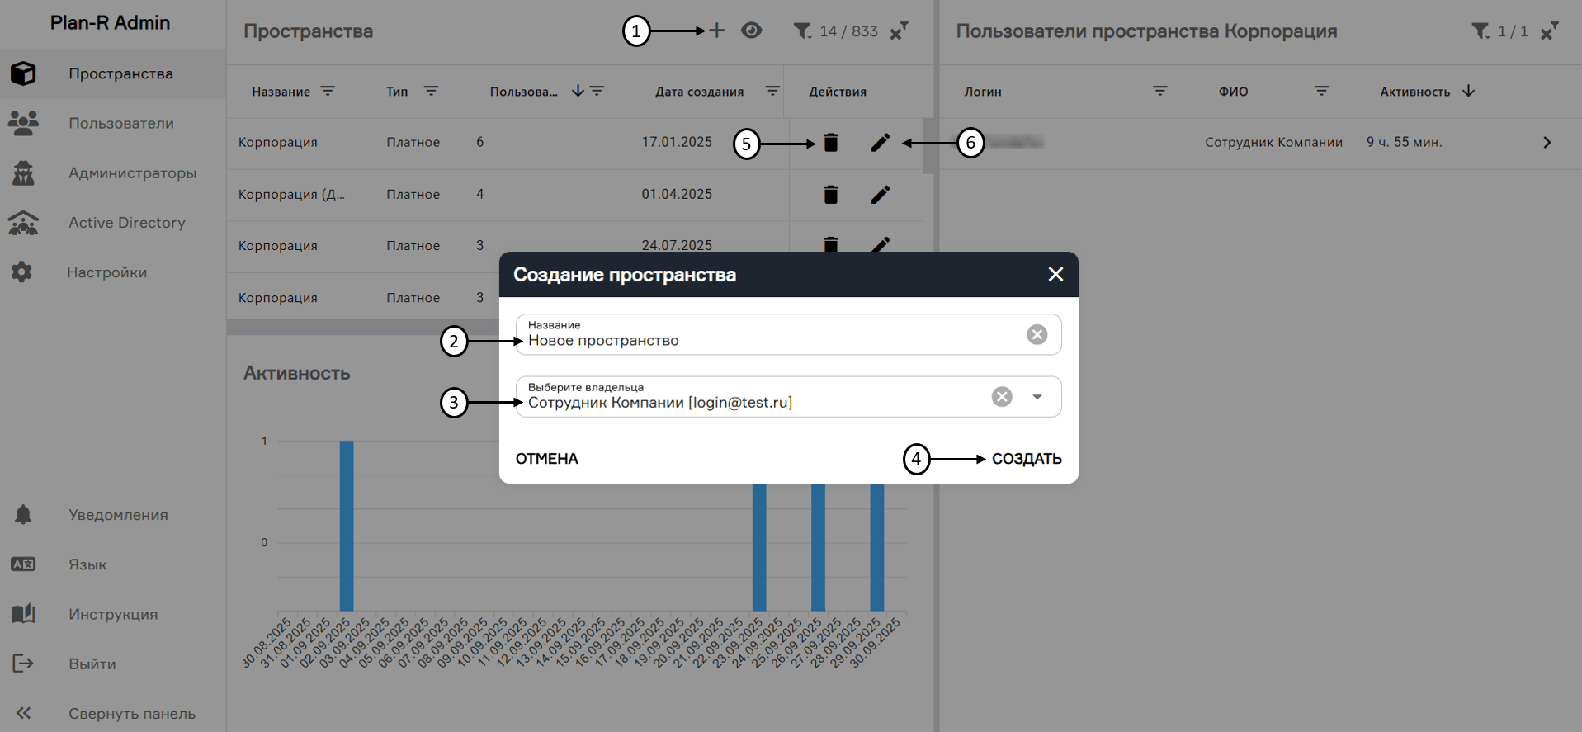This screenshot has width=1582, height=732.
Task: Open Active Directory in sidebar
Action: click(x=126, y=223)
